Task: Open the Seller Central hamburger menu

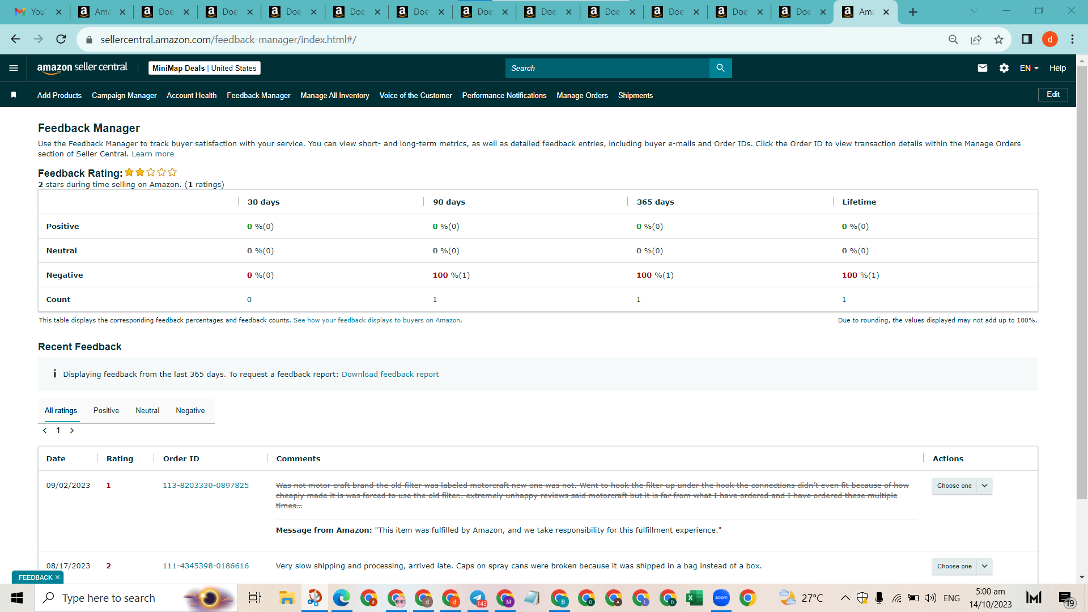Action: pos(14,68)
